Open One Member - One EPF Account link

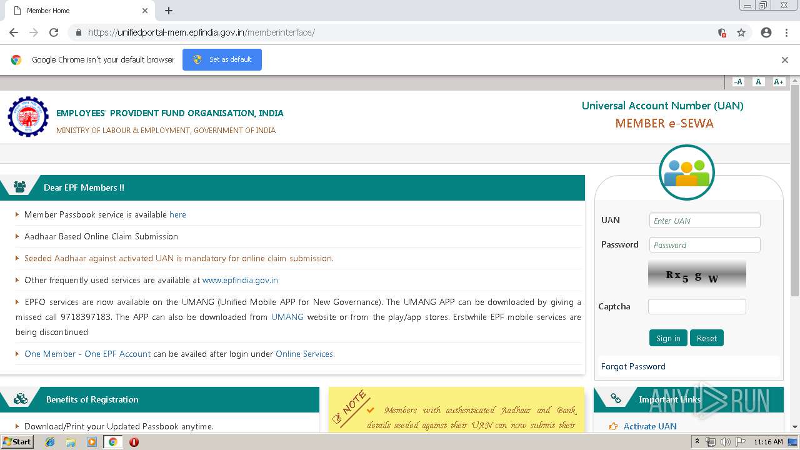87,354
